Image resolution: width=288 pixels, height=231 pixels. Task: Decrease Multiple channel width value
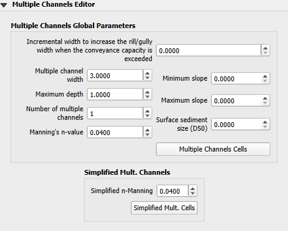click(x=147, y=78)
